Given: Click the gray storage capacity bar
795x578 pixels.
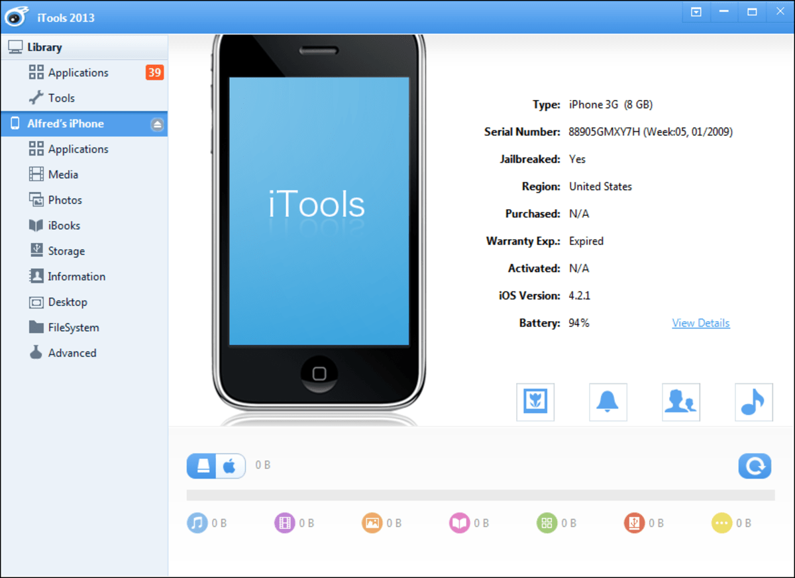Looking at the screenshot, I should tap(481, 495).
